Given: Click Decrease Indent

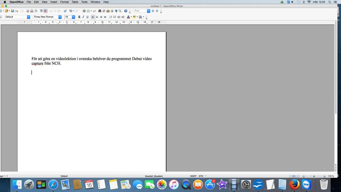Looking at the screenshot, I should (x=119, y=17).
